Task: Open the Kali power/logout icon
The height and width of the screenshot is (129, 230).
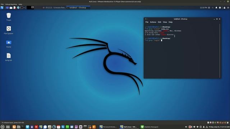Action: [228, 8]
